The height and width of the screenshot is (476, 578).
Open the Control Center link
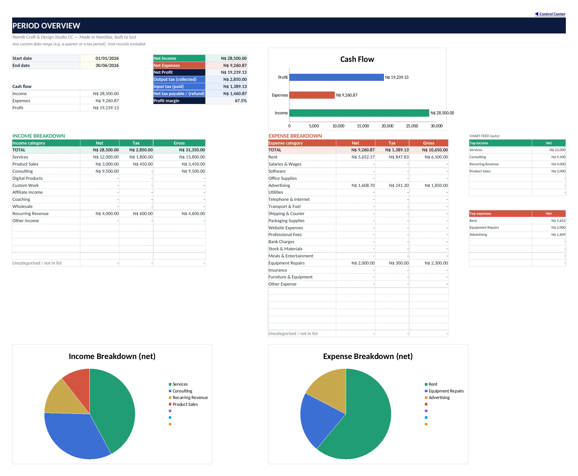click(x=552, y=14)
